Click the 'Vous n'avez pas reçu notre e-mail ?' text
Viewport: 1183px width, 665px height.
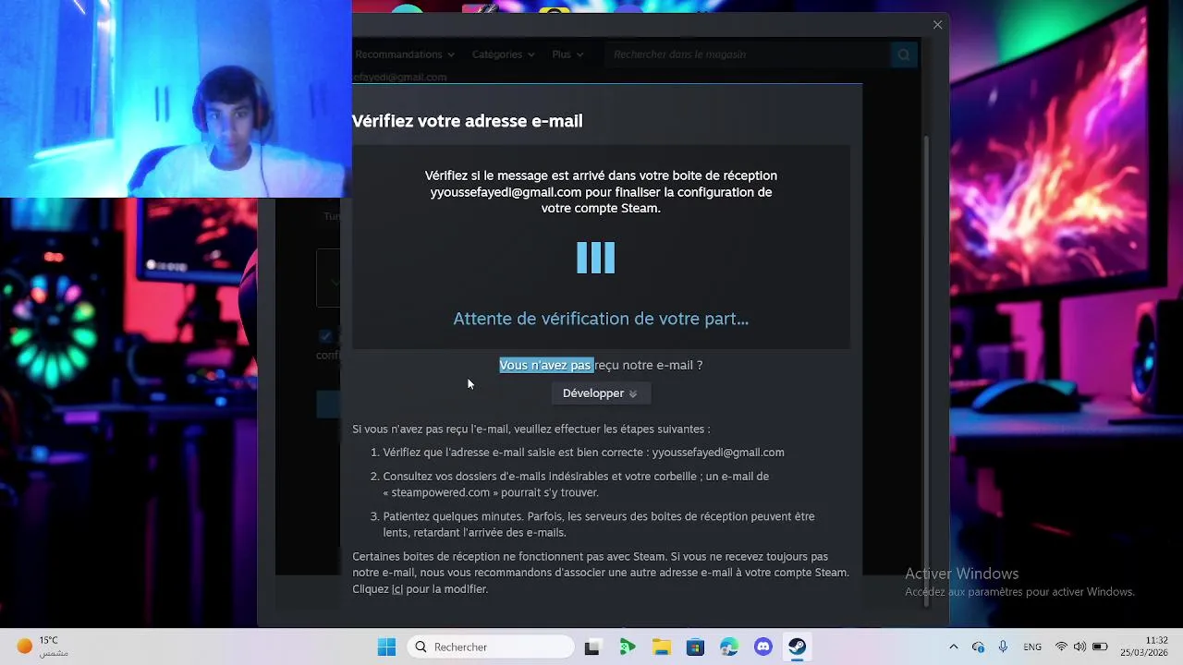click(601, 365)
